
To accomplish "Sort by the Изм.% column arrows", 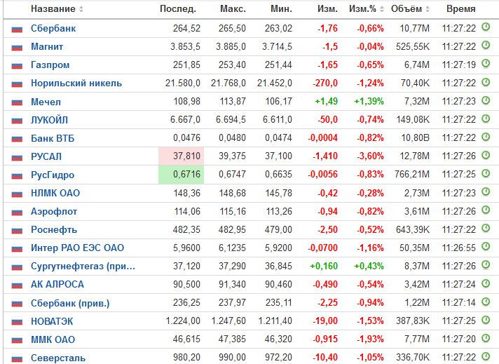I will pyautogui.click(x=382, y=9).
